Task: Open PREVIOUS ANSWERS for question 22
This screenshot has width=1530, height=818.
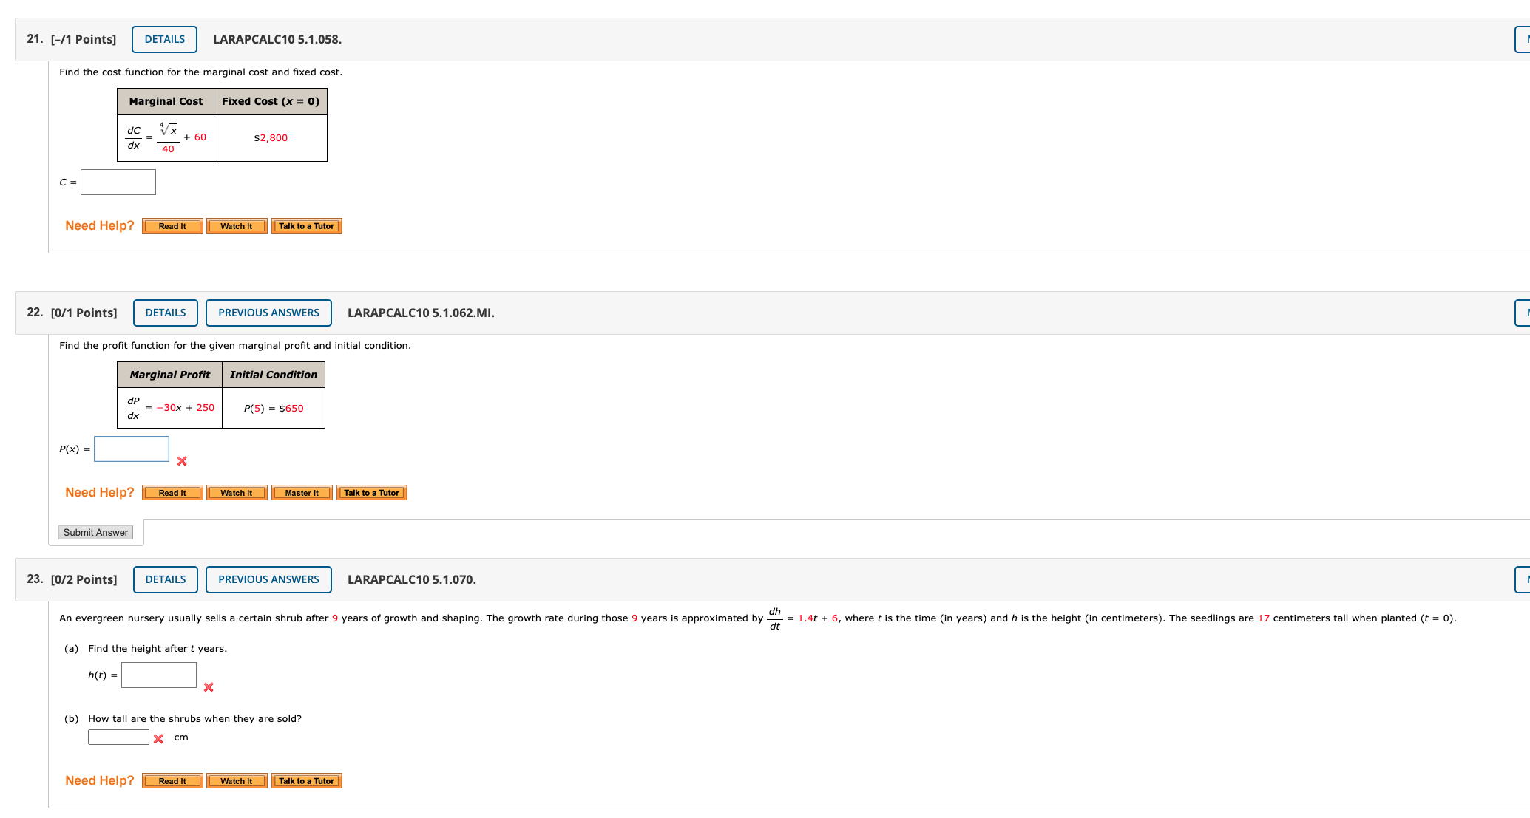Action: pyautogui.click(x=268, y=313)
